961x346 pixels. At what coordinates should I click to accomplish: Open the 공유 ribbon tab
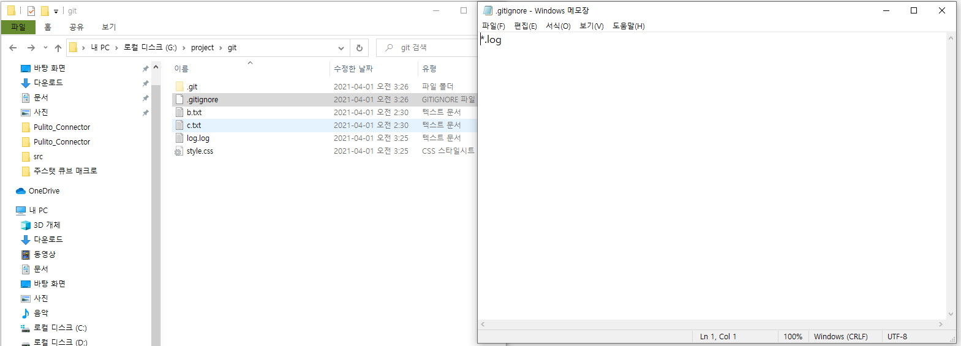point(77,27)
